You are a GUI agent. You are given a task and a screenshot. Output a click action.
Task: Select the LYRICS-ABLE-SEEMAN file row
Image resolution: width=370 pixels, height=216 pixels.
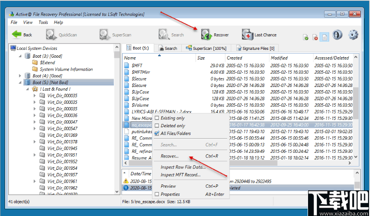pos(238,112)
